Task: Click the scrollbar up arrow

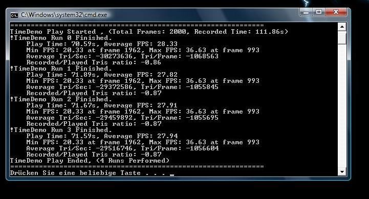Action: pos(342,27)
